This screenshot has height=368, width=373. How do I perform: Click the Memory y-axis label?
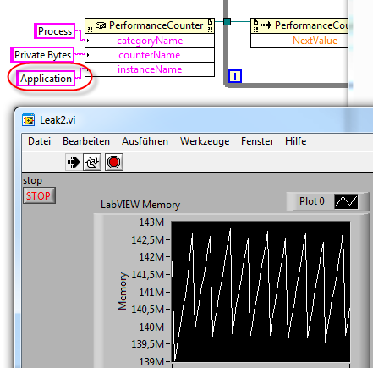[x=123, y=291]
